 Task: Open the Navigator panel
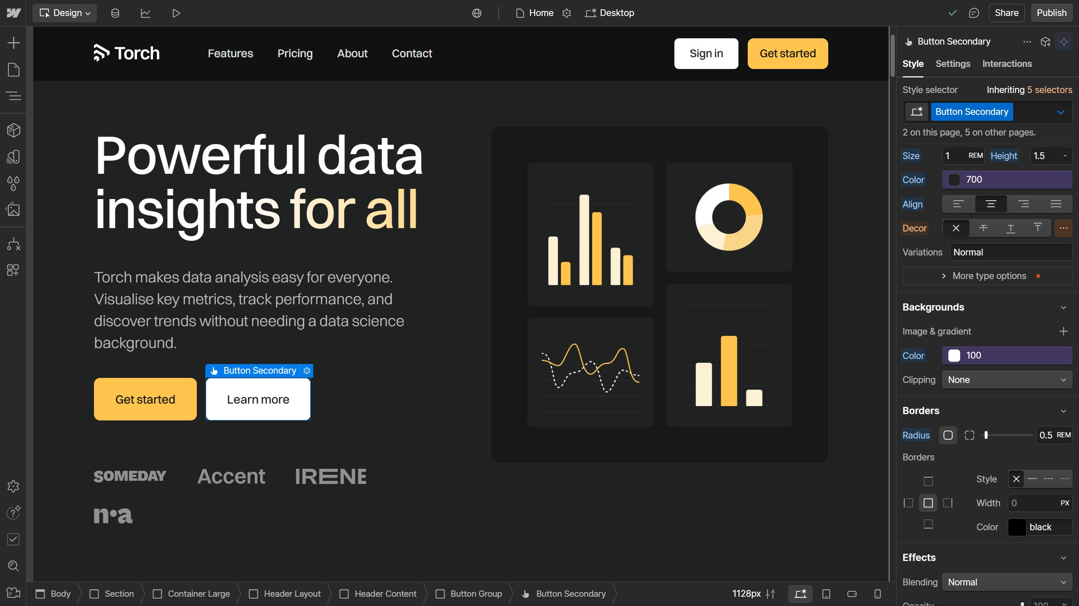[13, 96]
